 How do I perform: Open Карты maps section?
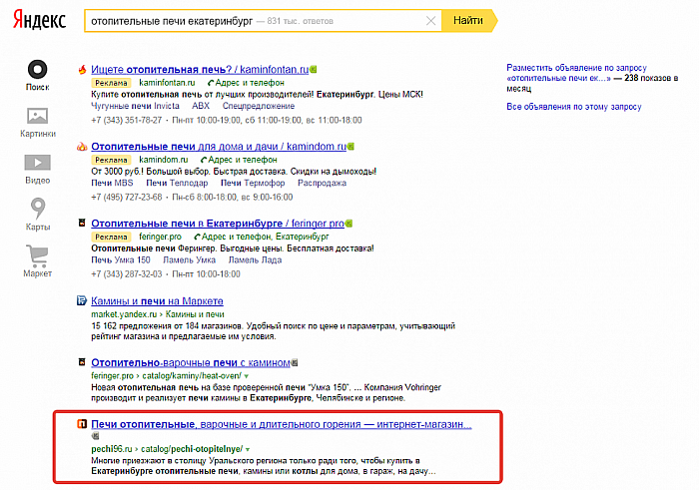tap(38, 215)
